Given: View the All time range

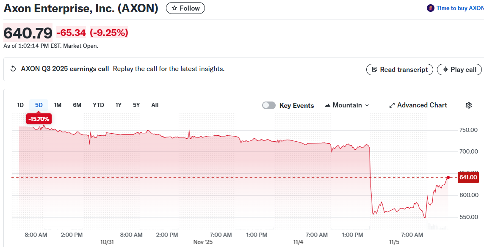Looking at the screenshot, I should click(x=155, y=105).
